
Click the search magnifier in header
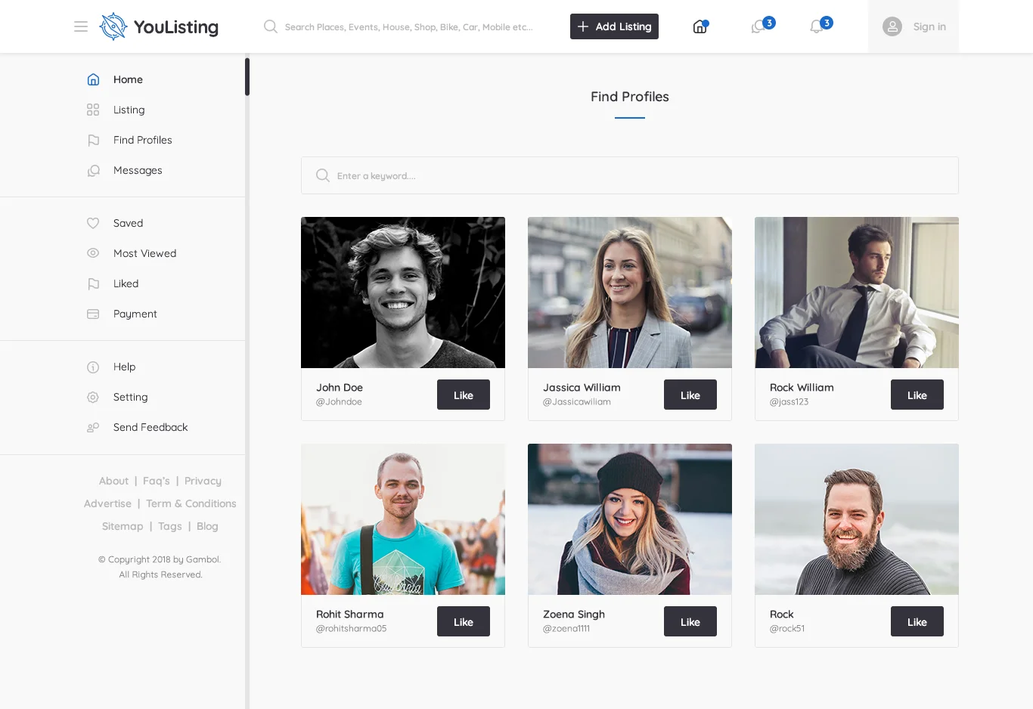[270, 26]
